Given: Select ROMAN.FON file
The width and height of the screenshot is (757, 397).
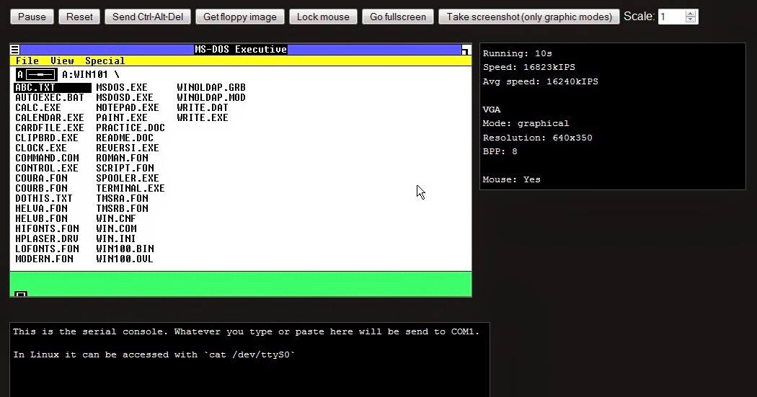Looking at the screenshot, I should (x=122, y=159).
